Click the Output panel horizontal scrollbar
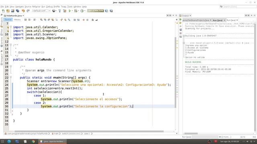This screenshot has height=144, width=257. (x=191, y=133)
